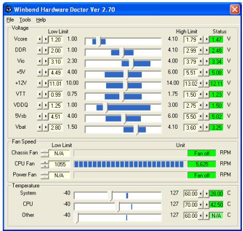Increase Vbat low limit with right arrow

pos(45,128)
